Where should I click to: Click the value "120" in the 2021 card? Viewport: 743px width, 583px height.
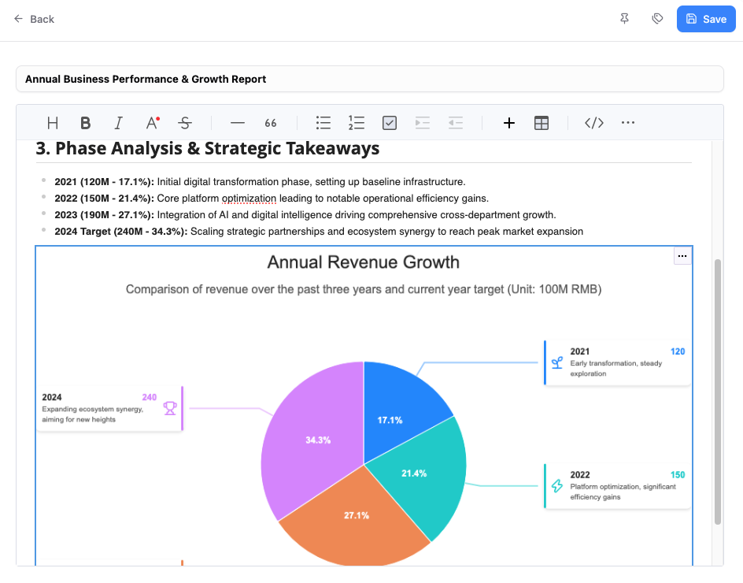678,351
